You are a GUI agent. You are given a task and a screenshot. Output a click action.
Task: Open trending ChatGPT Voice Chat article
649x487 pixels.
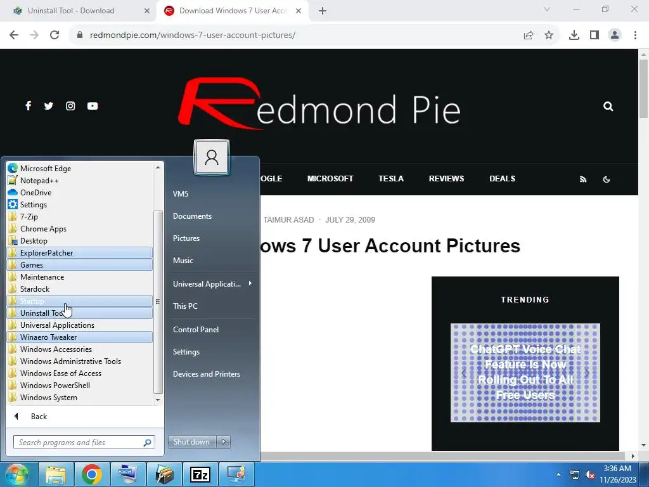[525, 372]
